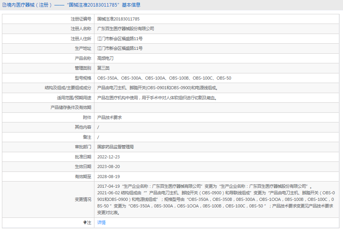This screenshot has height=231, width=343.
Task: Click the page title 境内医疗器械（注册）基本信息
Action: pyautogui.click(x=74, y=5)
